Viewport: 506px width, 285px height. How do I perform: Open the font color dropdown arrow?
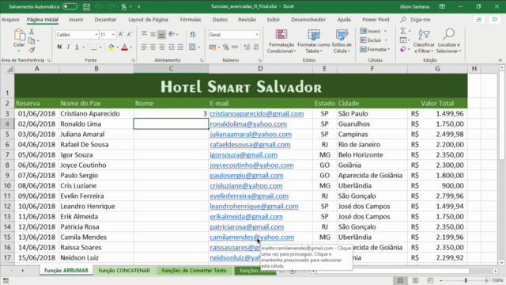click(x=130, y=47)
